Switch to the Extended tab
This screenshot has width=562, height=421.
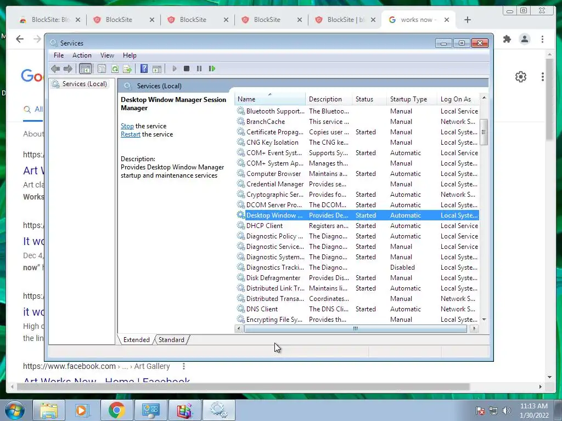pos(136,340)
